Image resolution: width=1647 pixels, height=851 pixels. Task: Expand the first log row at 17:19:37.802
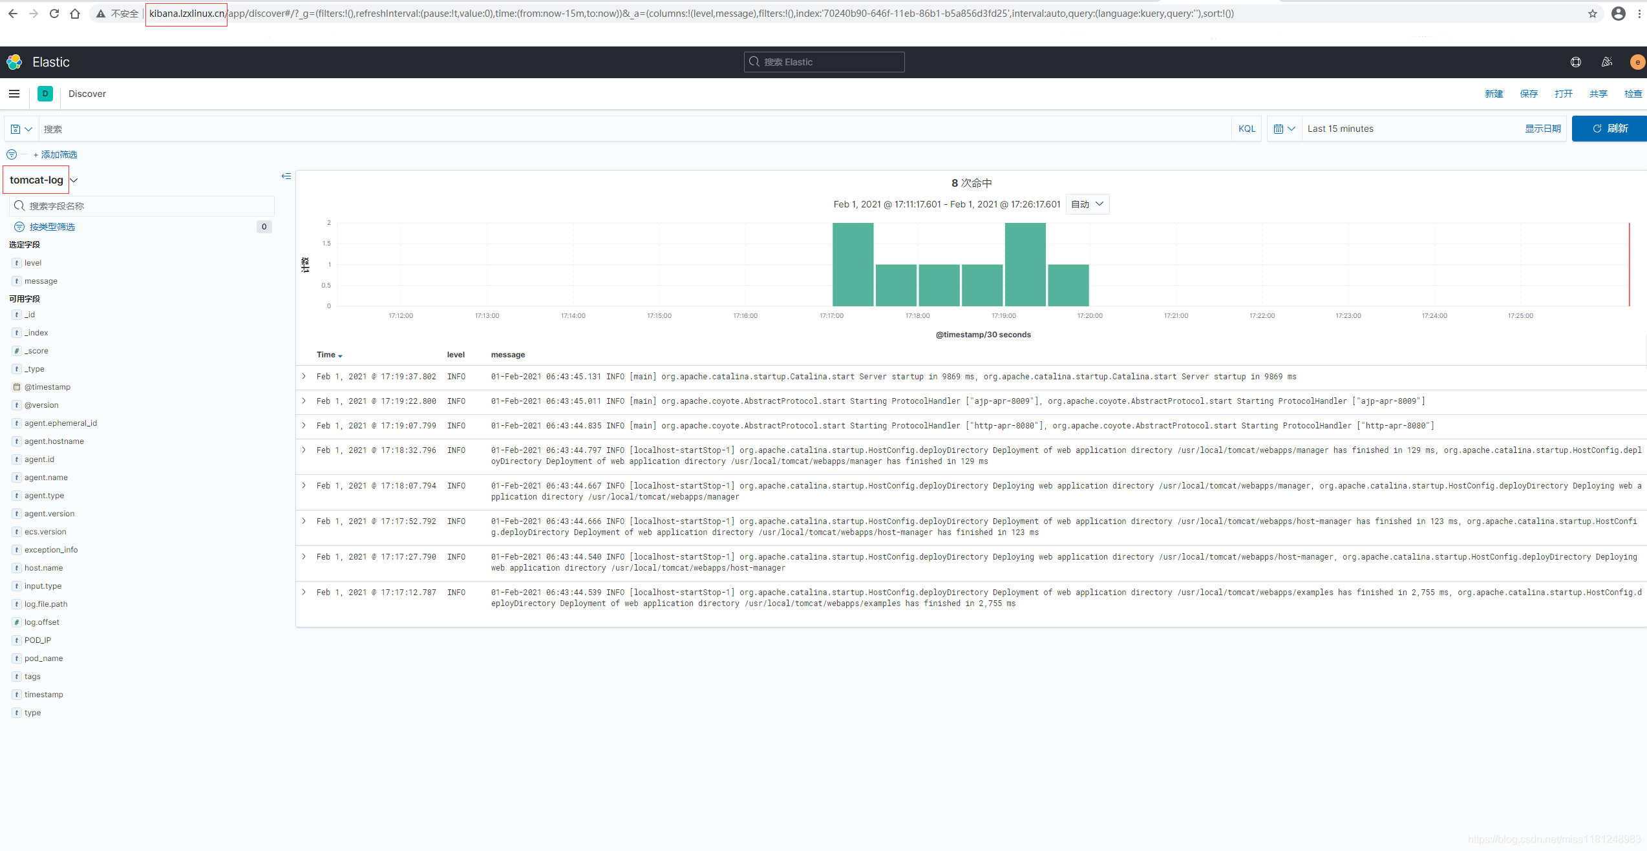click(304, 376)
